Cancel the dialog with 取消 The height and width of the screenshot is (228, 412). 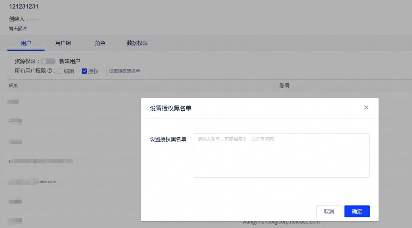tap(328, 211)
